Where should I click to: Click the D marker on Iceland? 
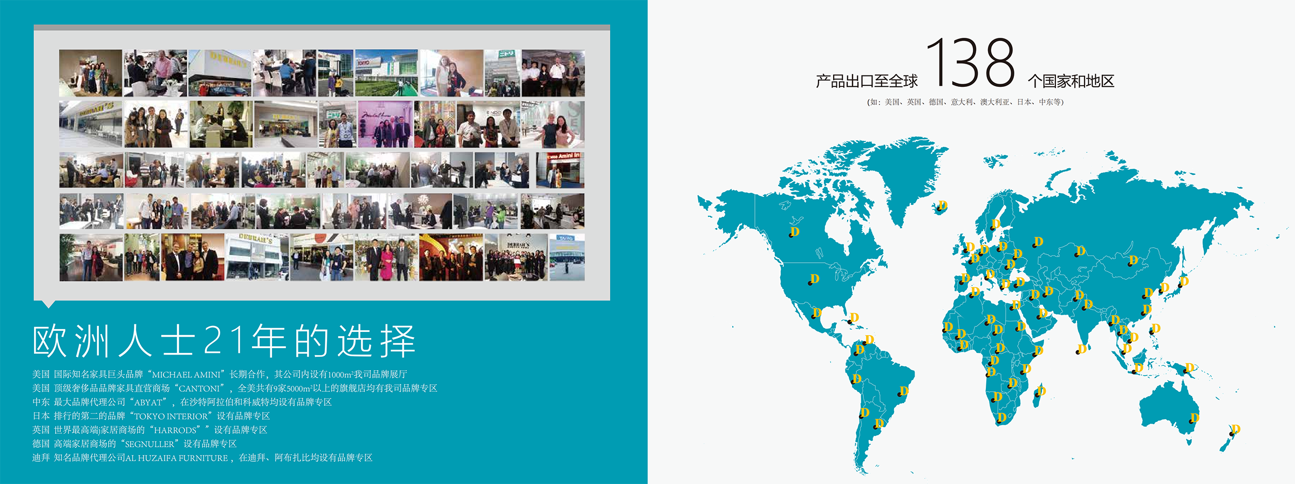(x=942, y=206)
